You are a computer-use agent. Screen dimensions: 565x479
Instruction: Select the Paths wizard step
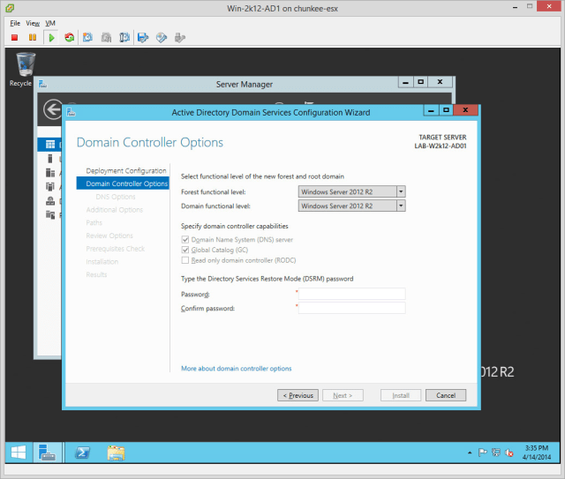[x=94, y=222]
